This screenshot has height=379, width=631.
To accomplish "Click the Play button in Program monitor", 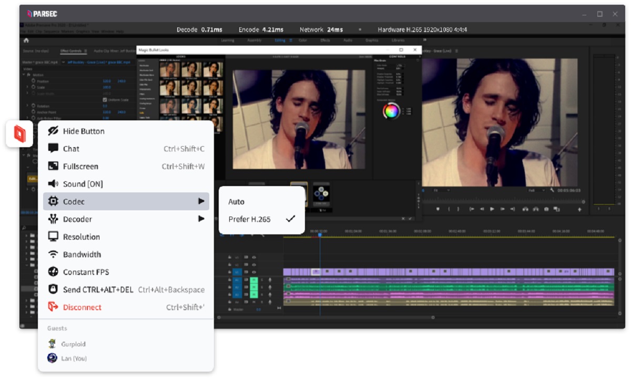I will tap(492, 209).
